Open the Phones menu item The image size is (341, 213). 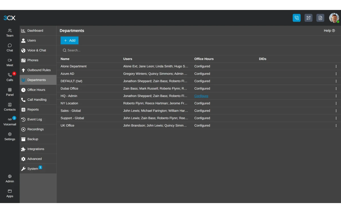point(38,60)
